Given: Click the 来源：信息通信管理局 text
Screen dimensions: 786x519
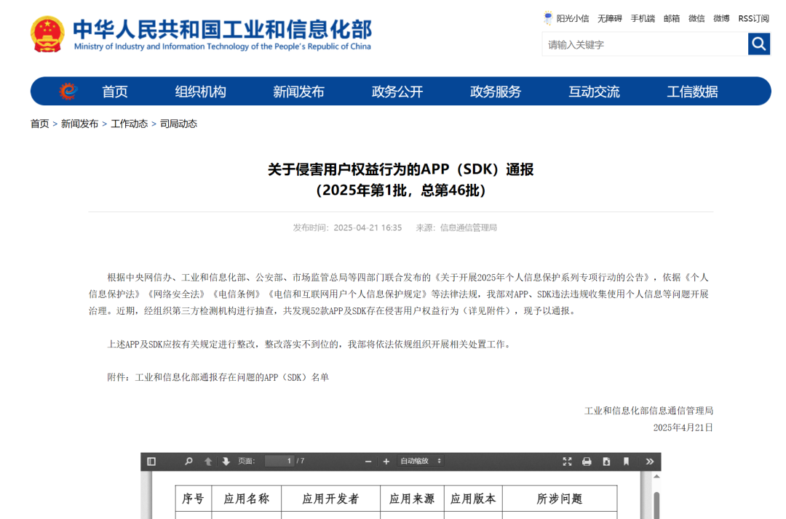Looking at the screenshot, I should pos(456,228).
